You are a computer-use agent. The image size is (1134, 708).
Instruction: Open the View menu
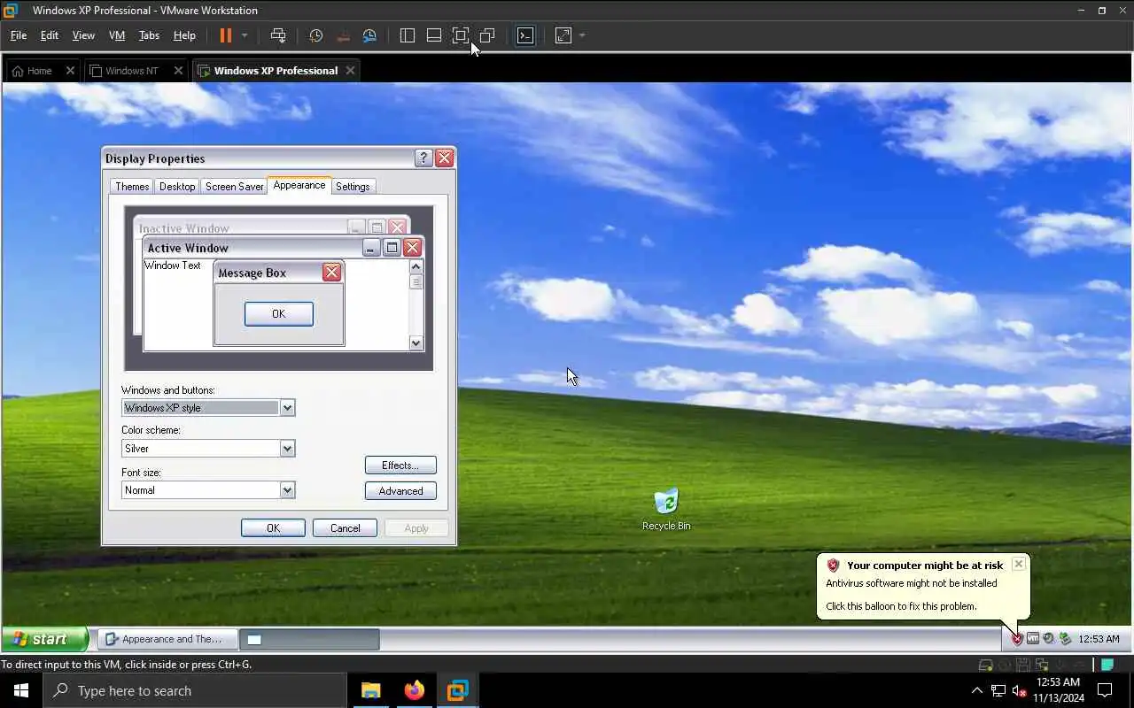(83, 35)
